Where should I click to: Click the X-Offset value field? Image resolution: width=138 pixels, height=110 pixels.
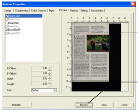click(x=39, y=68)
